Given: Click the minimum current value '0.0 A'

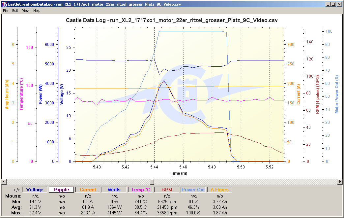Looking at the screenshot, I should pos(88,201).
